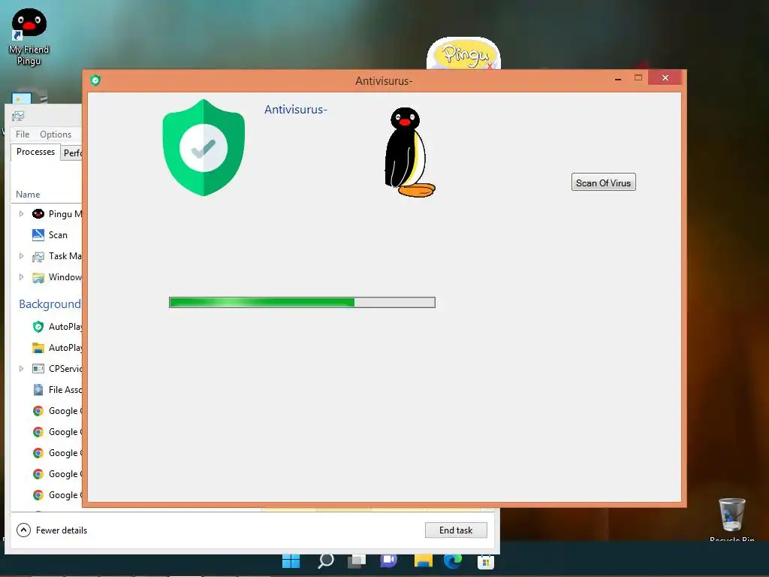Select AutoPlay shield background process icon
The image size is (769, 577).
pos(38,327)
